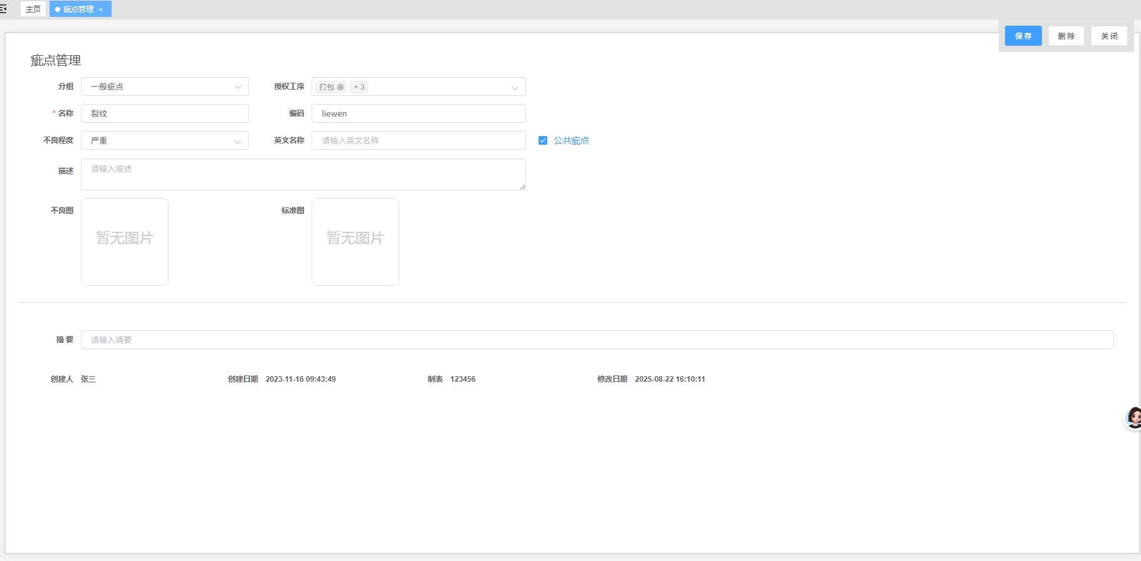Image resolution: width=1141 pixels, height=561 pixels.
Task: Click the +3 more tags indicator
Action: pos(359,87)
